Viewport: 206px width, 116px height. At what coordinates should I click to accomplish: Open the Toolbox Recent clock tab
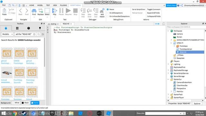click(29, 28)
